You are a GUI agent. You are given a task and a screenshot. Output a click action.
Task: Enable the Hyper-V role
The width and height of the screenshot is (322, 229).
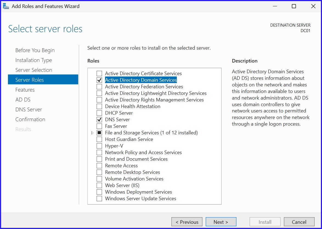click(100, 146)
